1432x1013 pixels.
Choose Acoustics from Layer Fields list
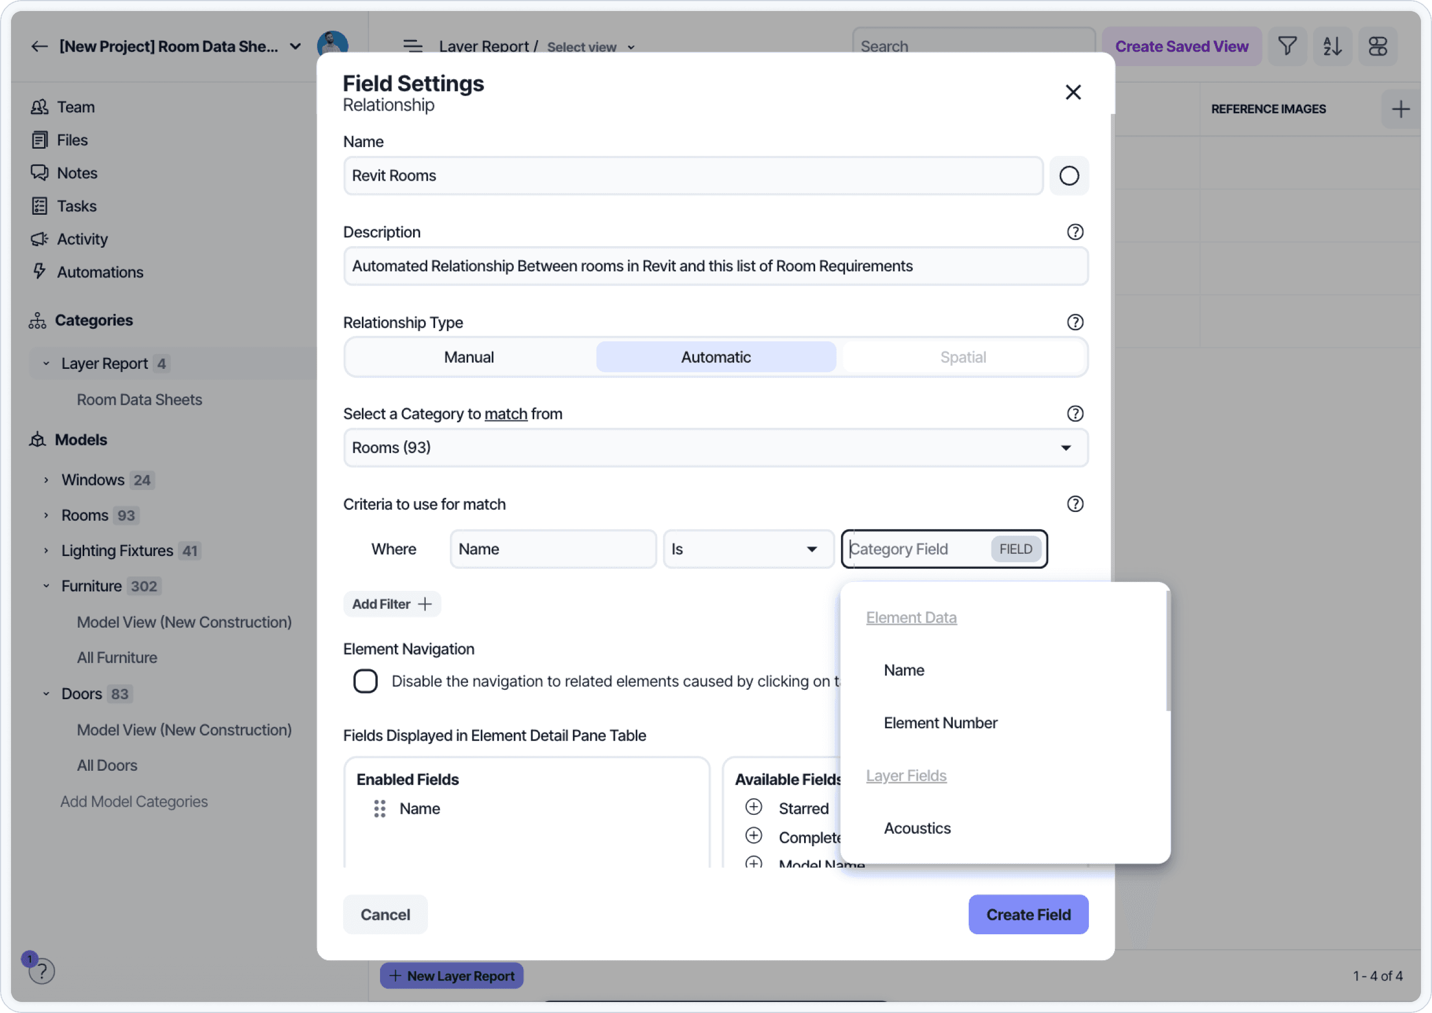tap(916, 829)
